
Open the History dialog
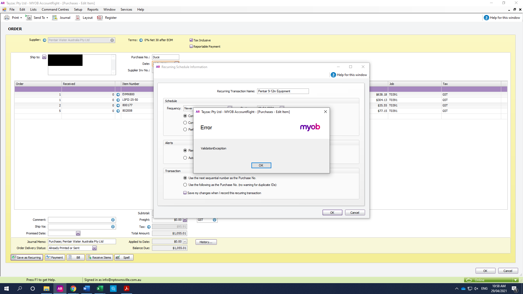click(206, 242)
